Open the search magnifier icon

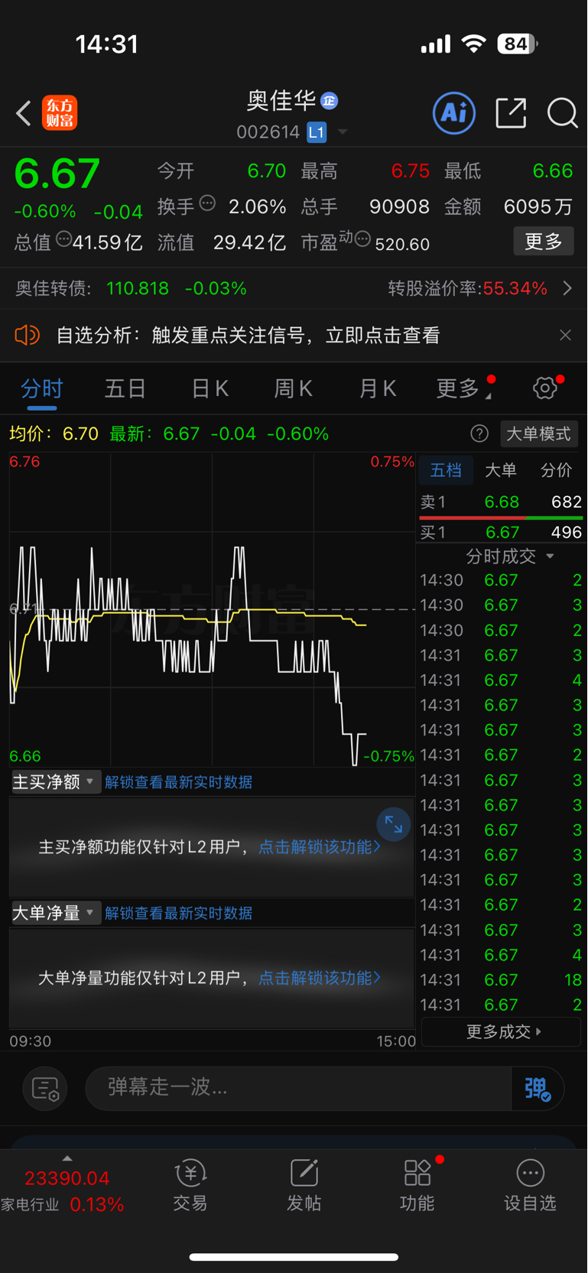pyautogui.click(x=562, y=113)
